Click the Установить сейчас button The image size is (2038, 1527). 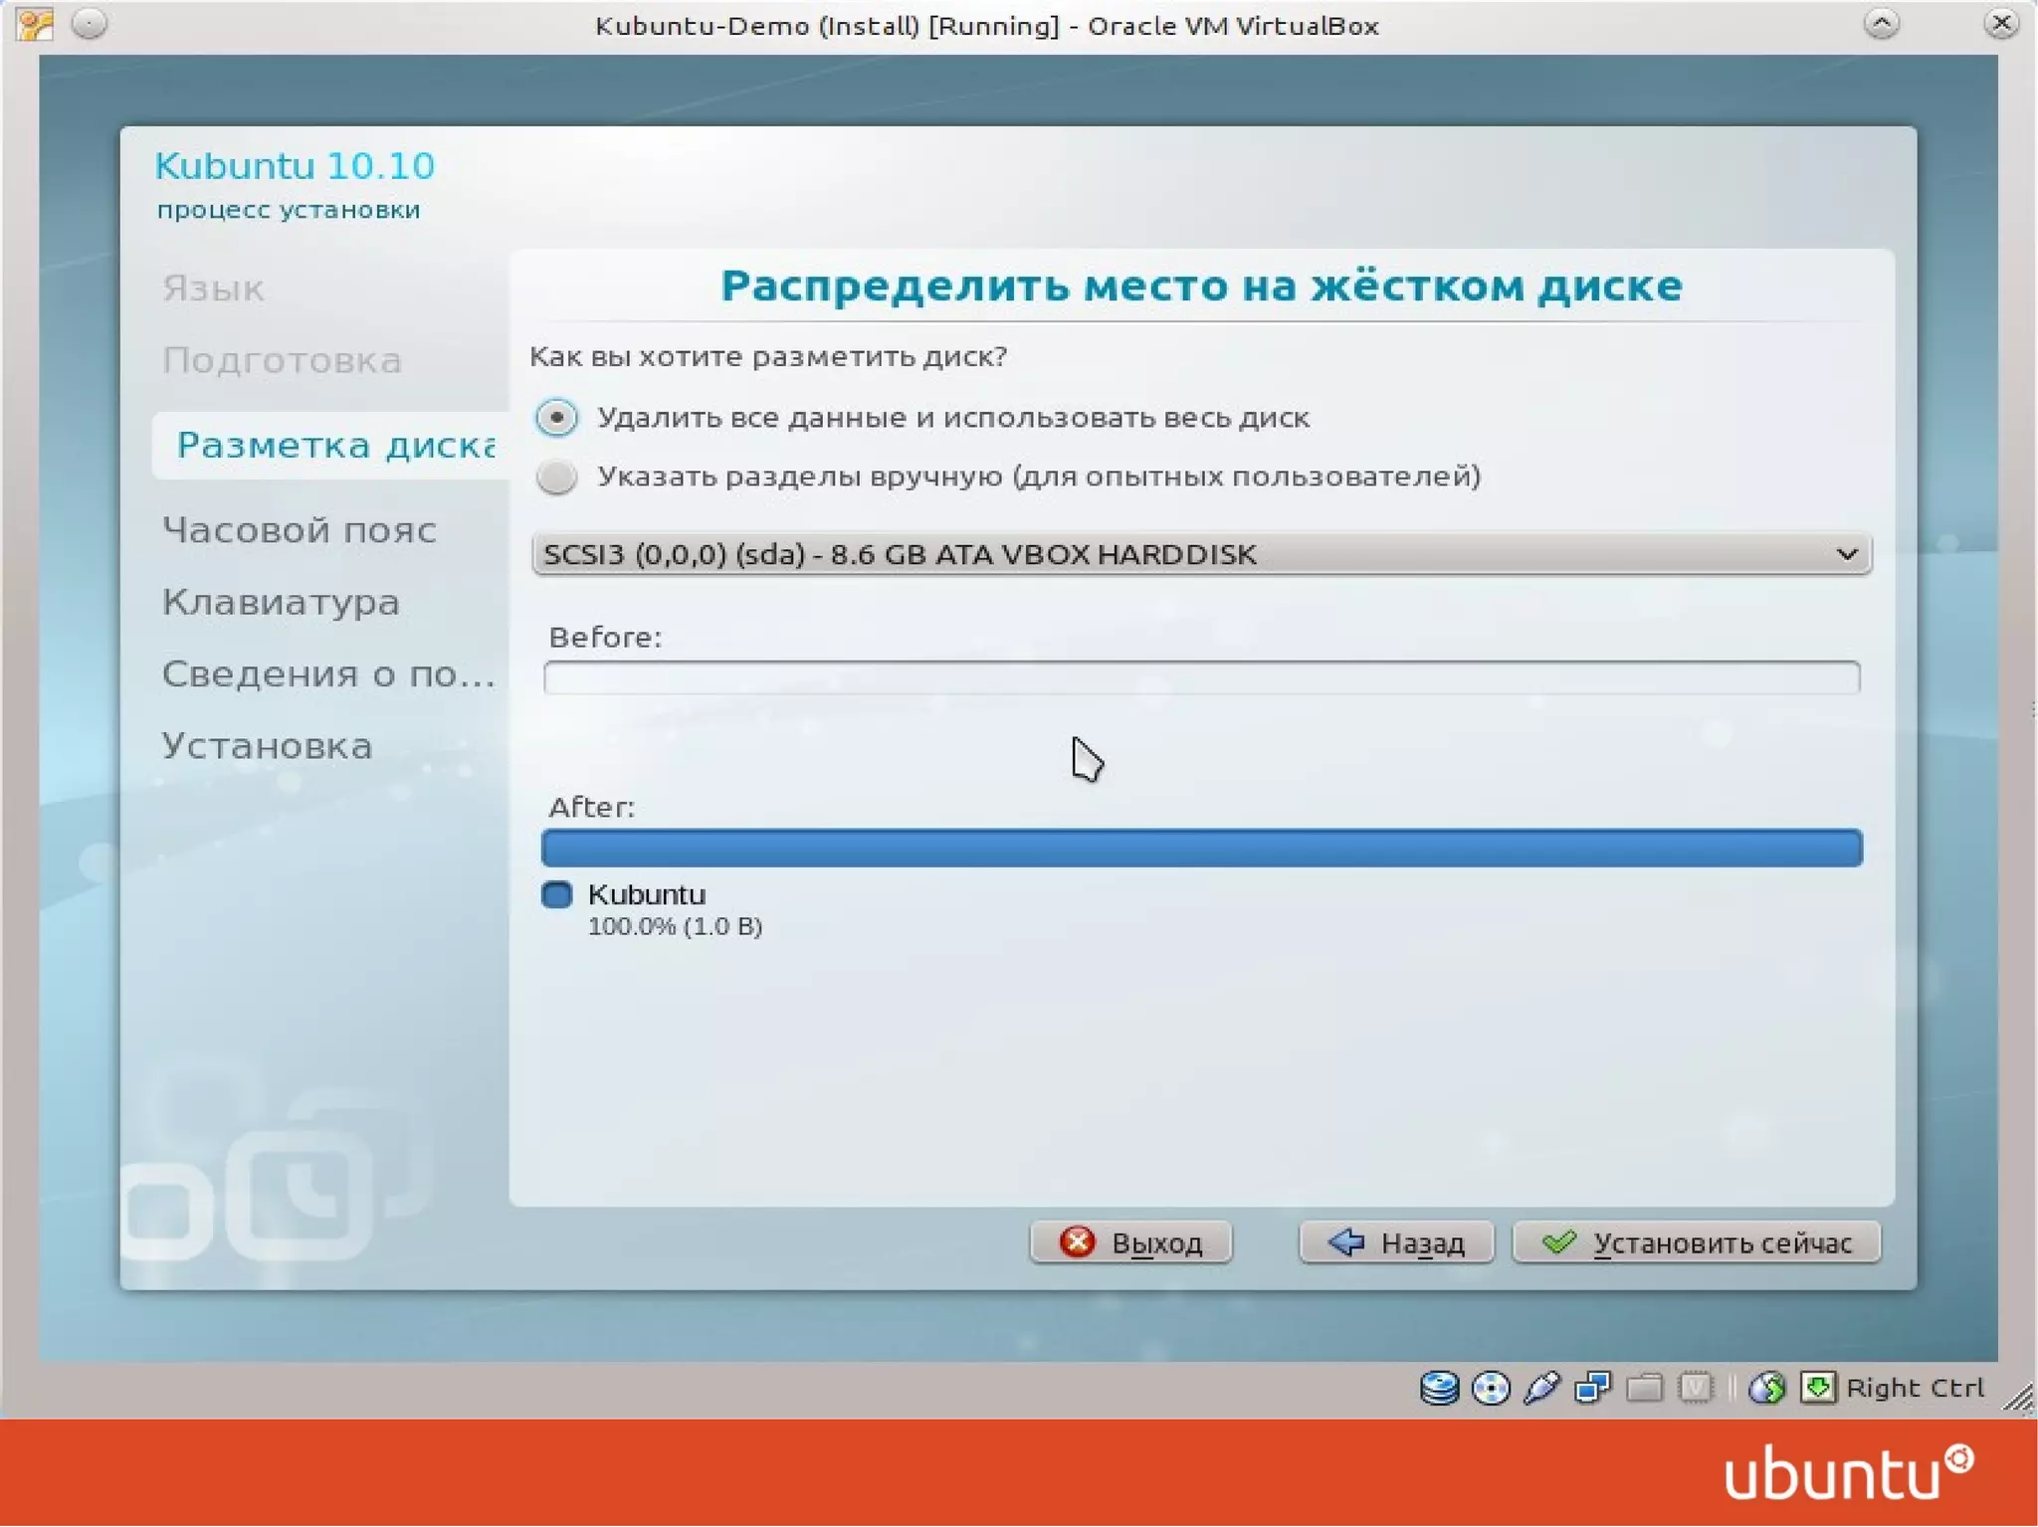pyautogui.click(x=1697, y=1242)
